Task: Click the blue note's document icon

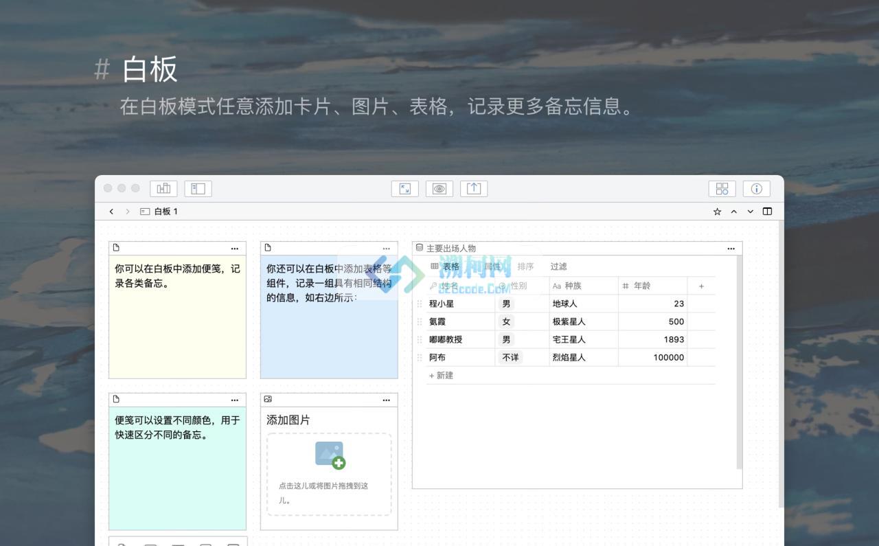Action: point(268,248)
